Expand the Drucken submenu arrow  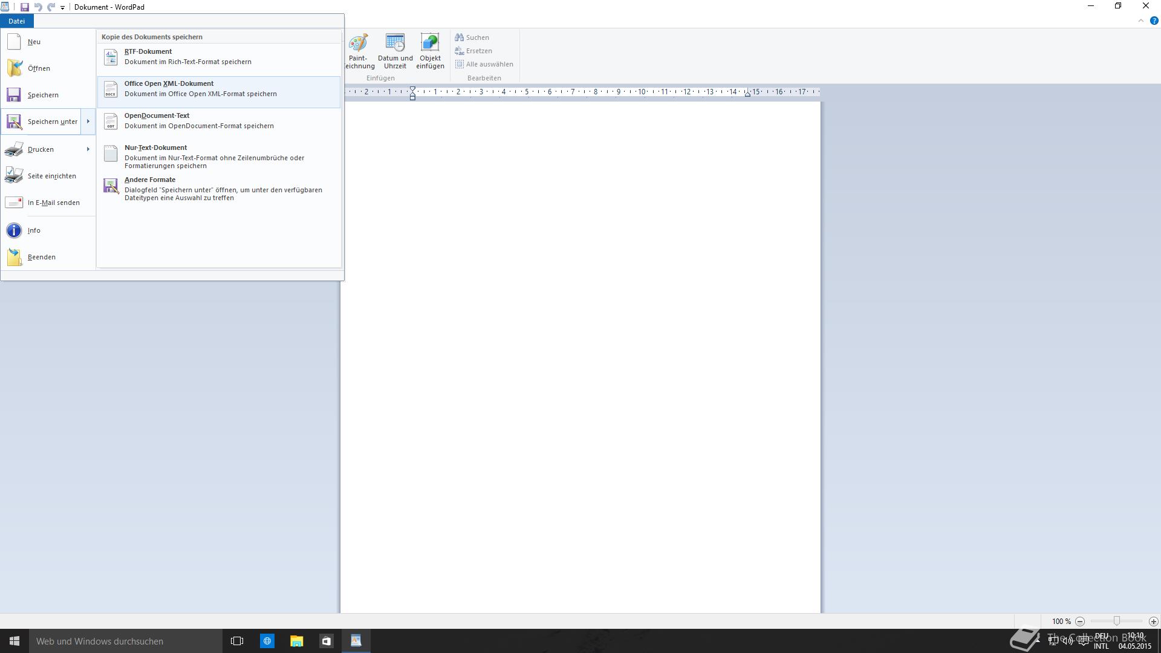click(x=88, y=149)
